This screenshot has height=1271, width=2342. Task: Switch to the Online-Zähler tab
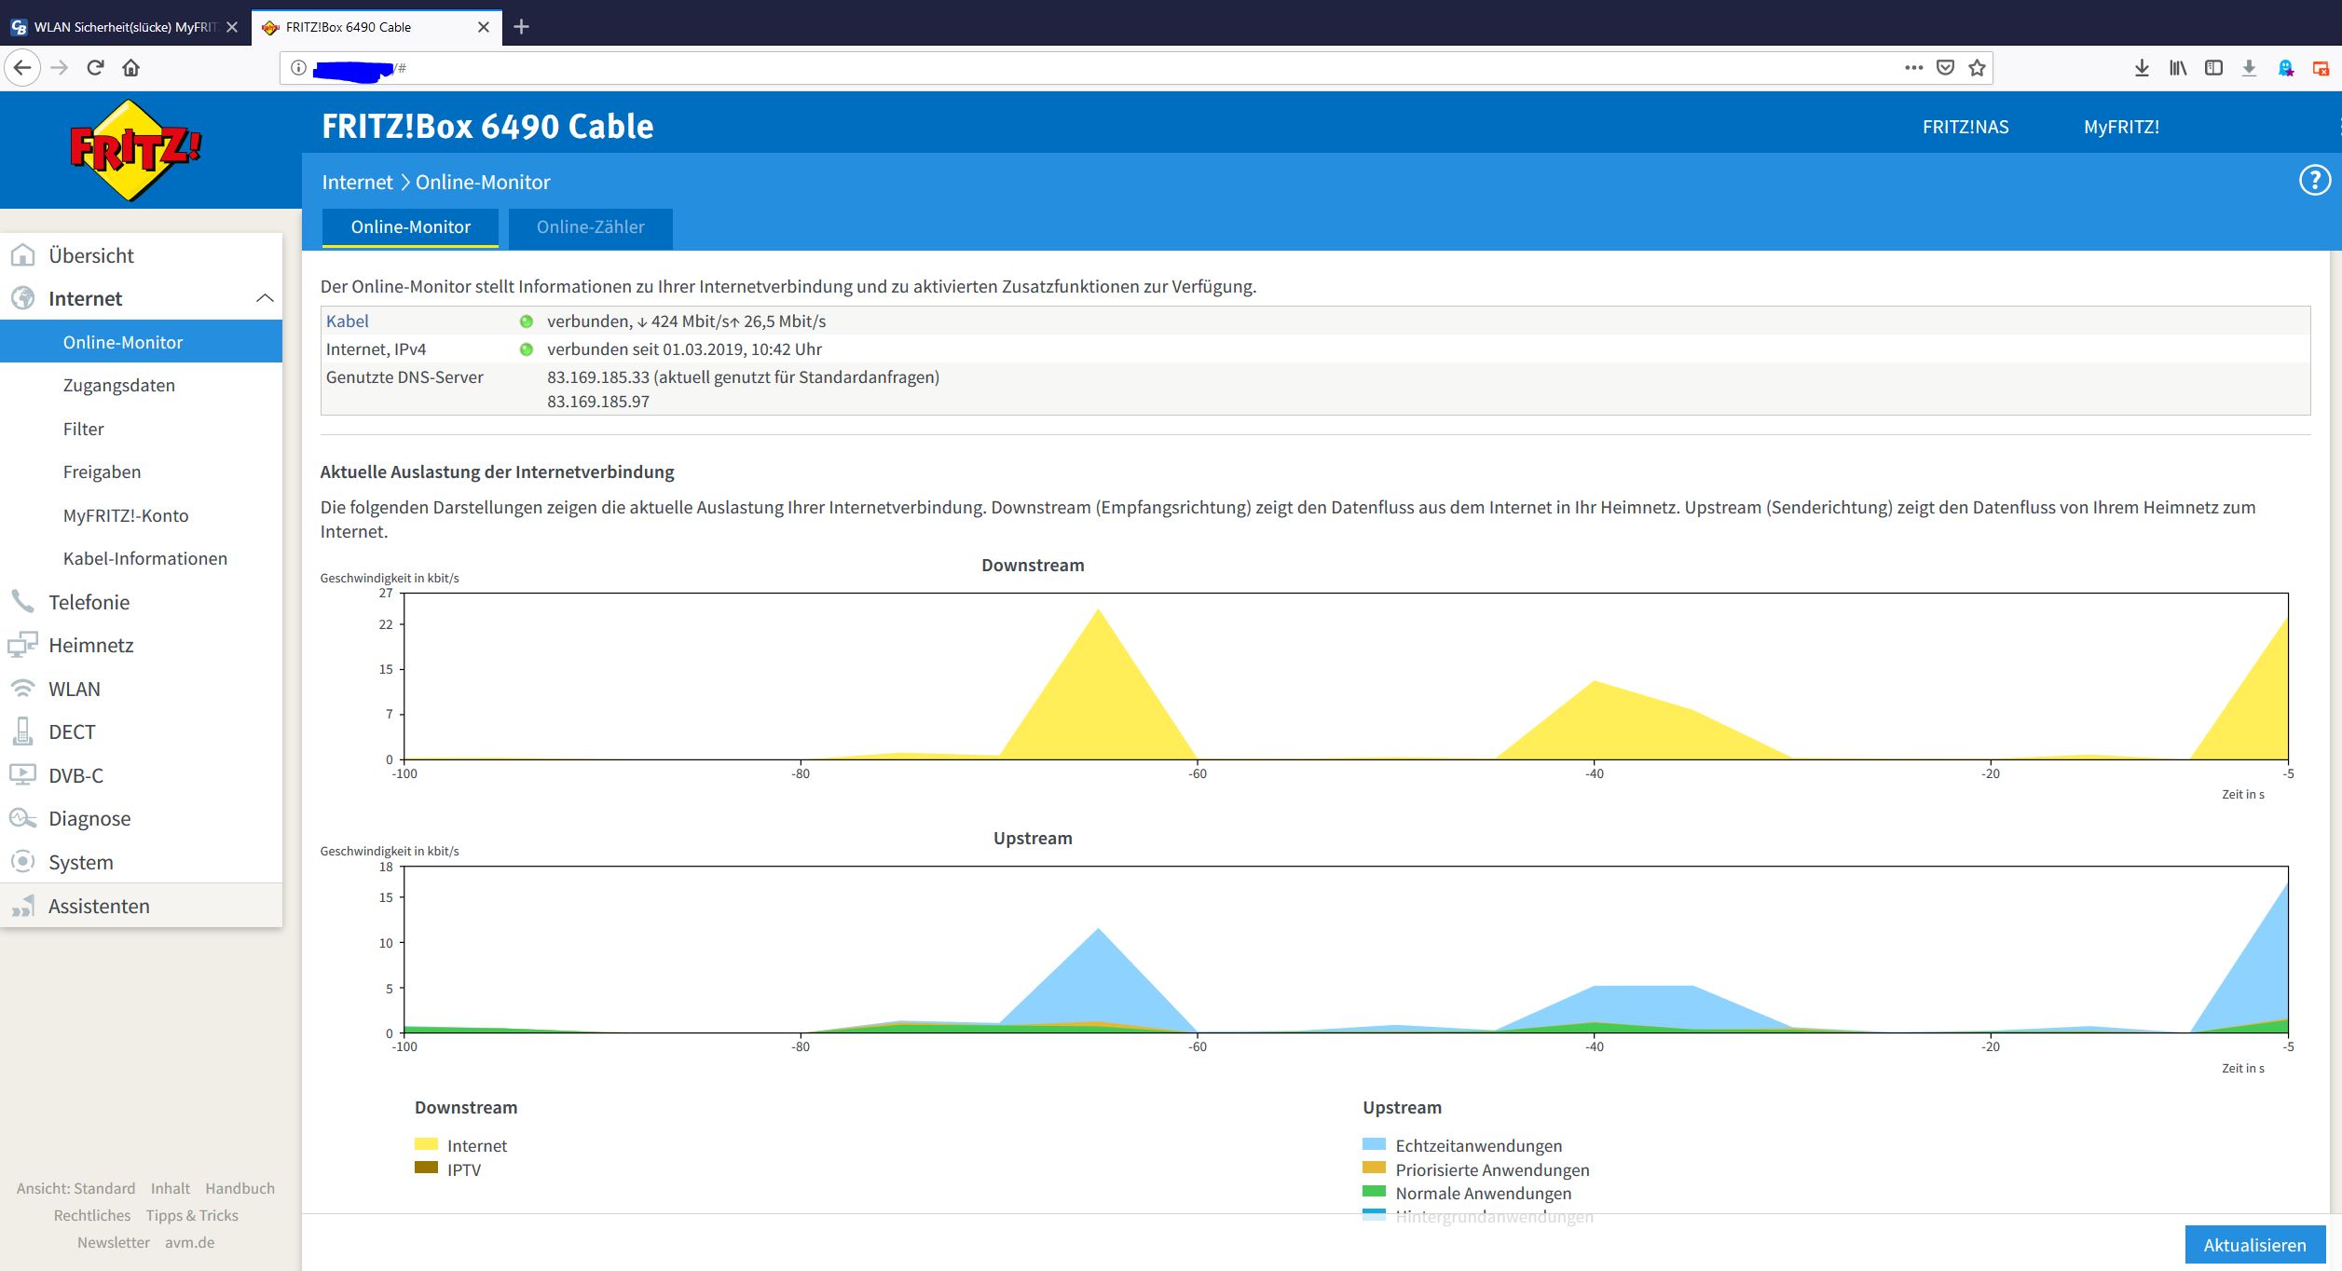click(x=590, y=227)
